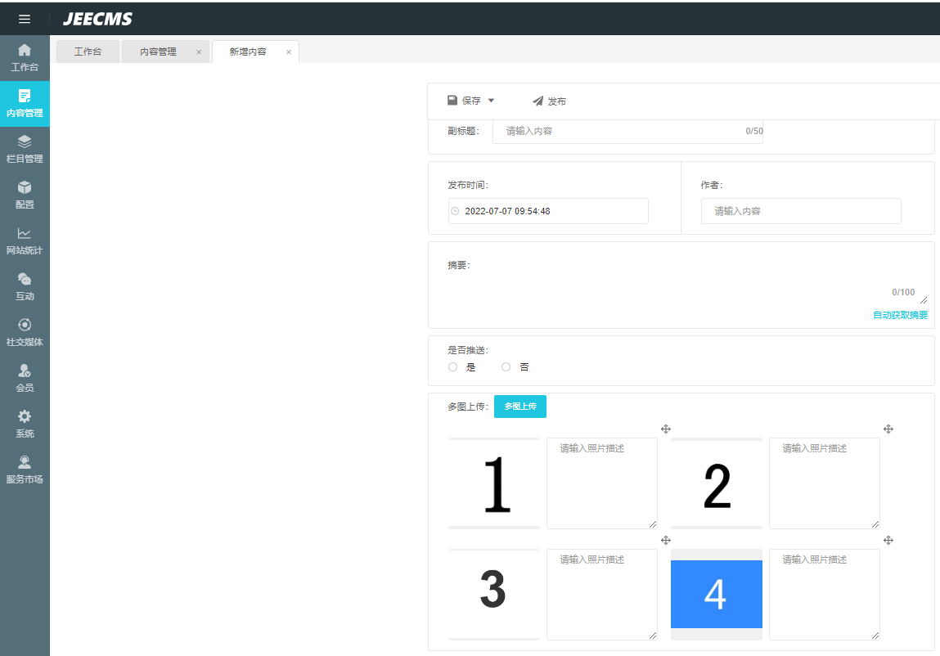Image resolution: width=940 pixels, height=656 pixels.
Task: Close the 内容管理 tab
Action: pyautogui.click(x=199, y=52)
